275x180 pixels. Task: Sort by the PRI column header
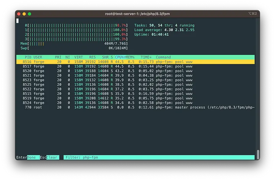click(x=58, y=57)
